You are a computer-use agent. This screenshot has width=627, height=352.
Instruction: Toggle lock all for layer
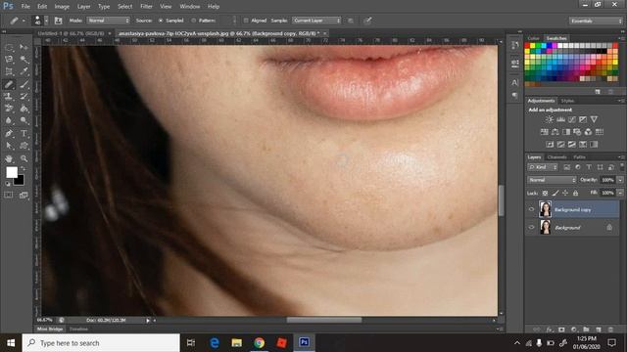coord(575,194)
